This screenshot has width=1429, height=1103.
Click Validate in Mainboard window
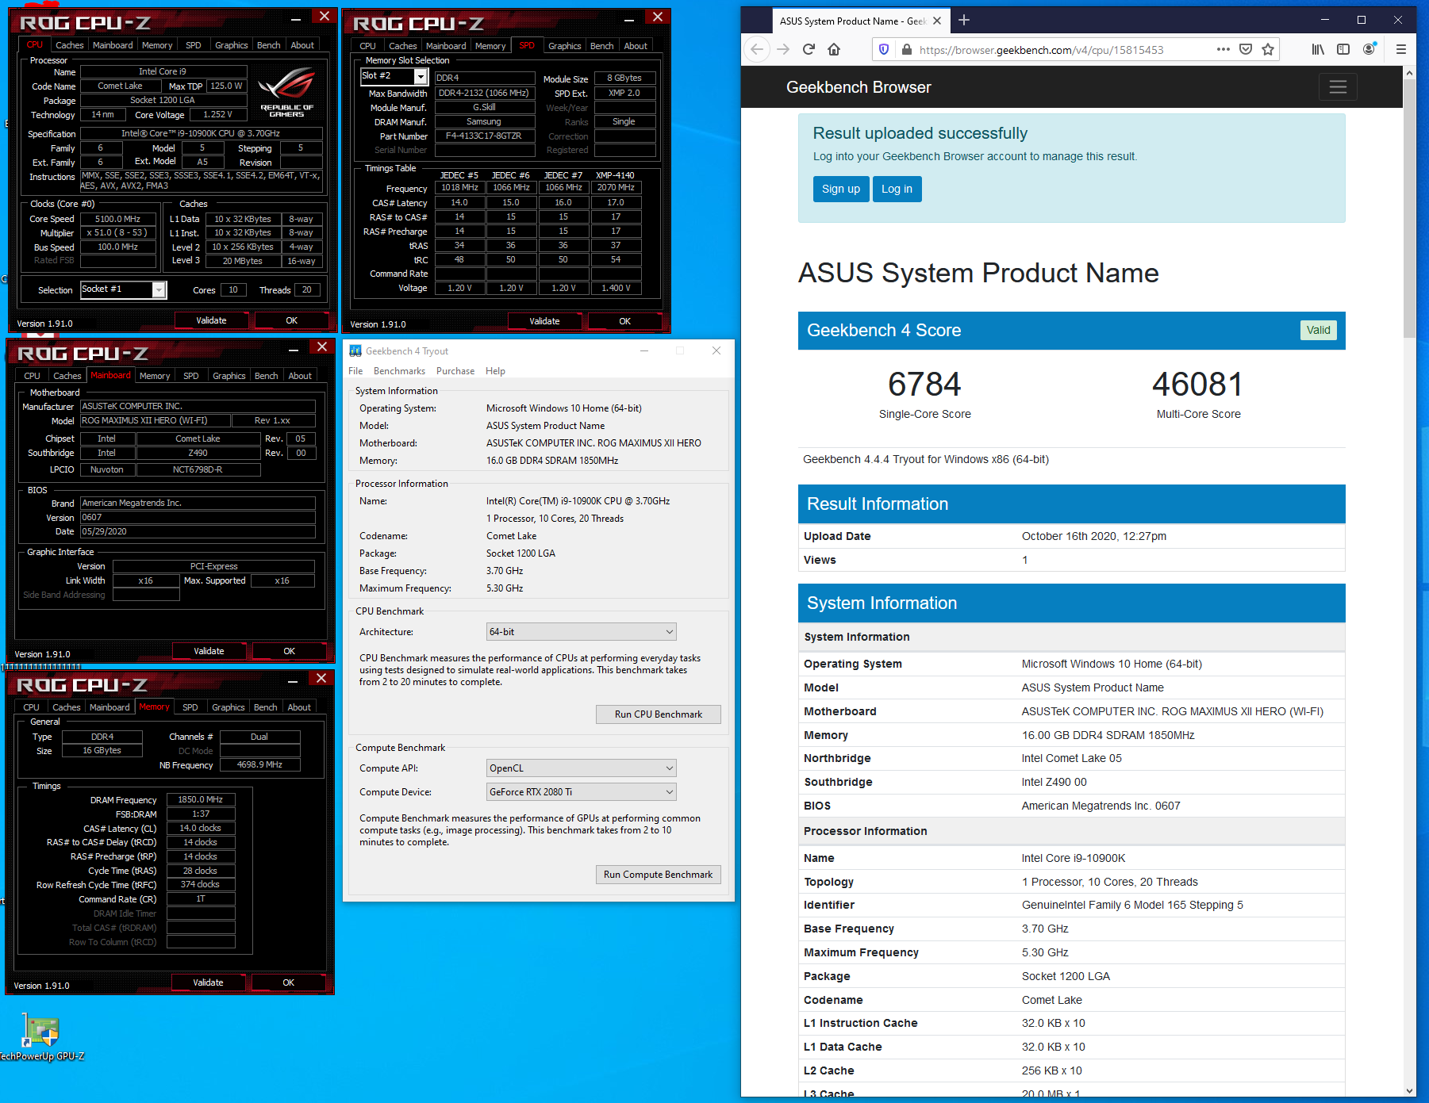(x=209, y=651)
